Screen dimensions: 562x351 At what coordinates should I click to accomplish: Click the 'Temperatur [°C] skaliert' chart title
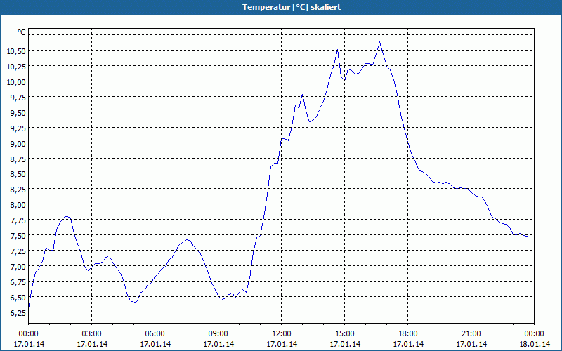click(x=292, y=7)
